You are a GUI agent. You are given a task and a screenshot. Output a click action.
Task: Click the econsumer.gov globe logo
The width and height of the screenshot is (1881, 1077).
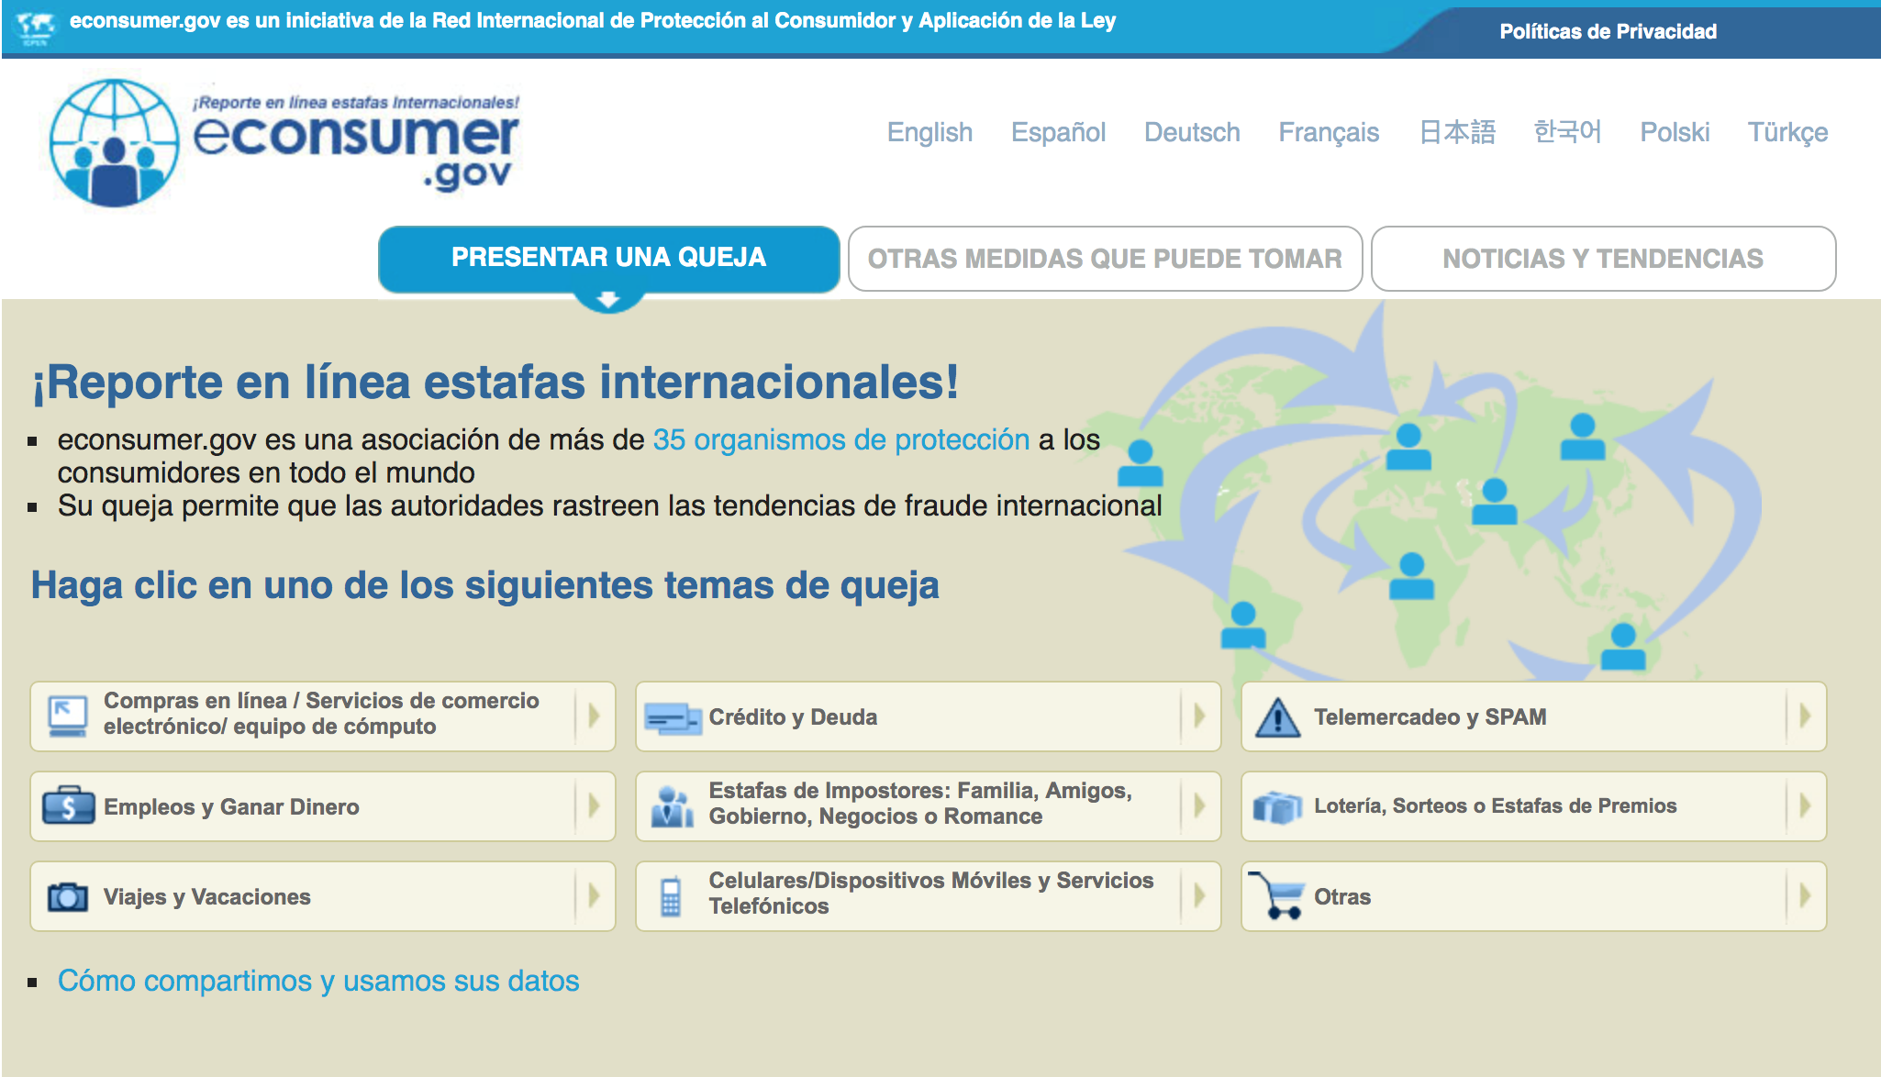[x=114, y=143]
